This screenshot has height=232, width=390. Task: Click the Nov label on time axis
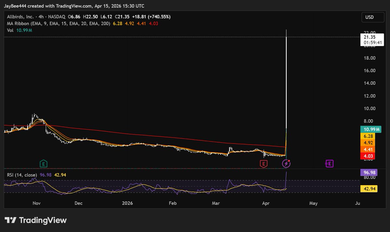[36, 203]
